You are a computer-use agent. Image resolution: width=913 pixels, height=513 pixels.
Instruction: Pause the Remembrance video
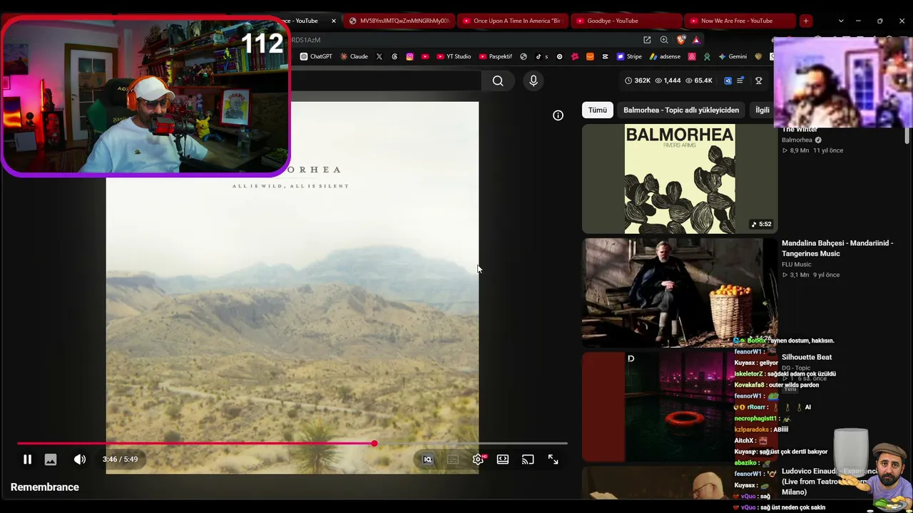(27, 460)
